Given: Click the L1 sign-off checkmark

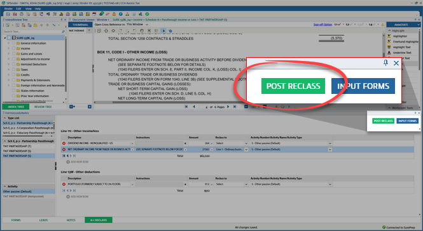Looking at the screenshot, I should click(x=339, y=25).
